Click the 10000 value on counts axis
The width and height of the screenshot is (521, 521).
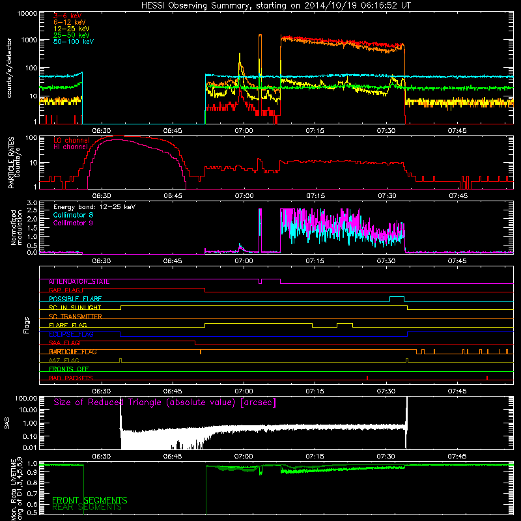pos(27,14)
